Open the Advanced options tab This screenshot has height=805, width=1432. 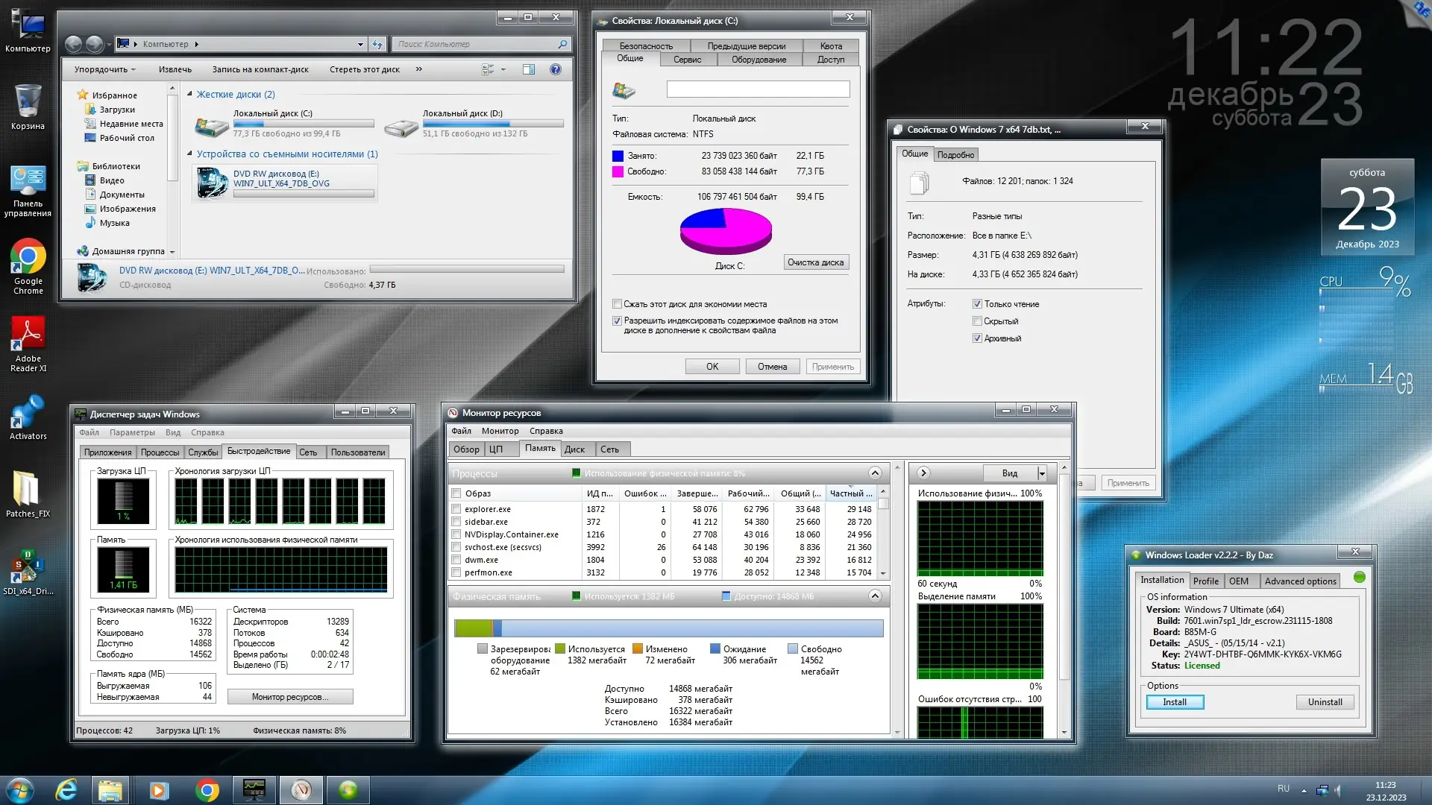[1300, 581]
